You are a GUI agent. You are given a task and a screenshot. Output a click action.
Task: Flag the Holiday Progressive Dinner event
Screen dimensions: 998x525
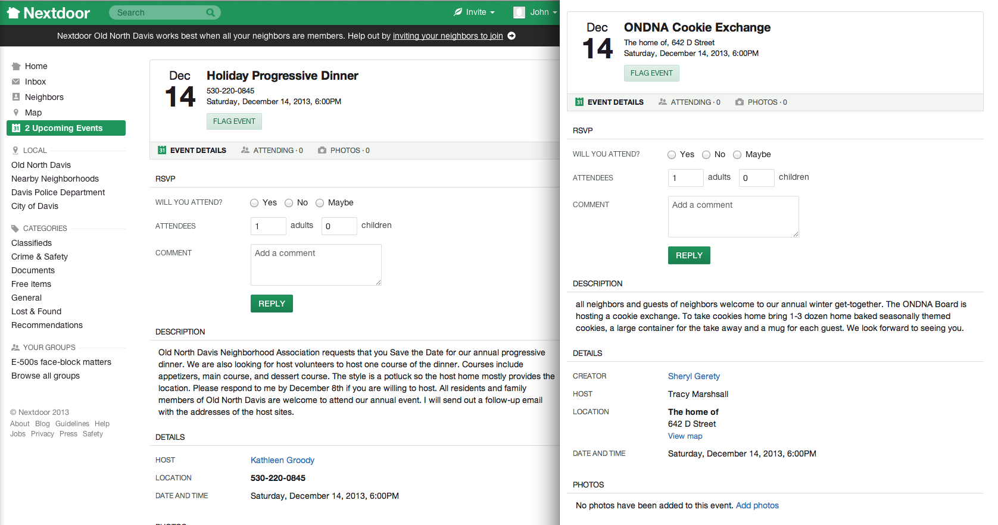pyautogui.click(x=234, y=121)
